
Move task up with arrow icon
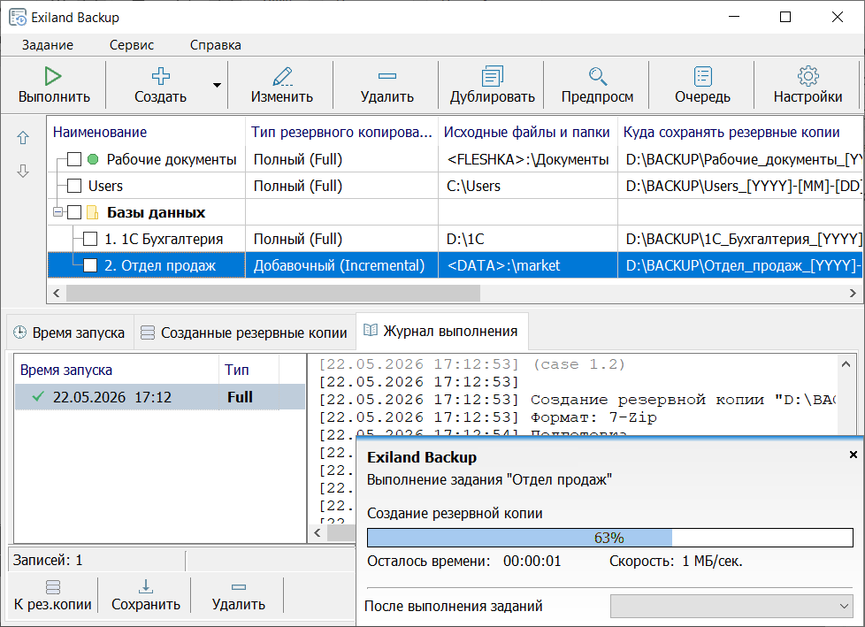pyautogui.click(x=23, y=138)
